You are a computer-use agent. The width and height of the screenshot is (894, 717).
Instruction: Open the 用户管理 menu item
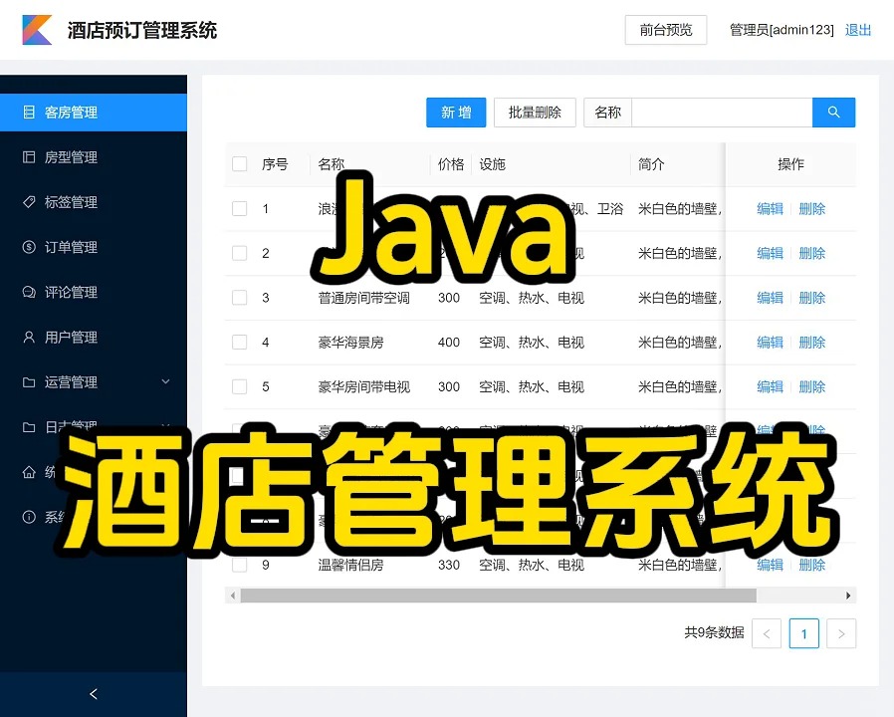(71, 337)
